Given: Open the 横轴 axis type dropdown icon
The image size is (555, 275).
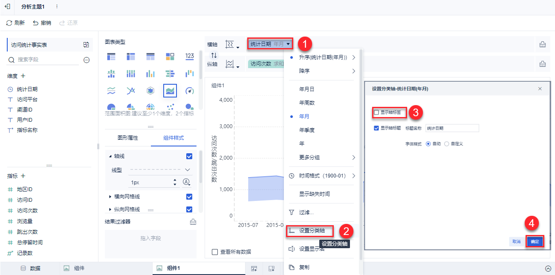Looking at the screenshot, I should point(232,44).
